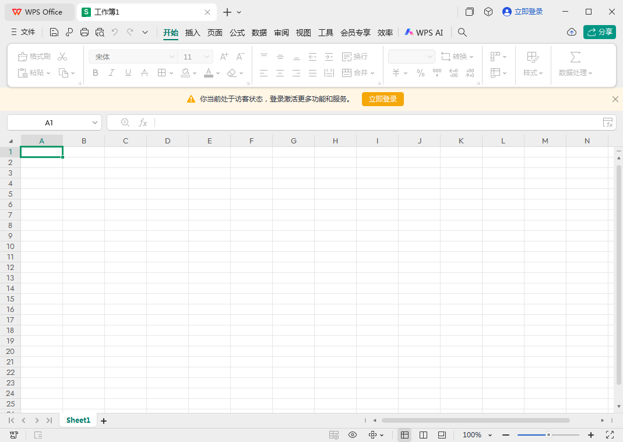Click the print icon in the quick toolbar
The width and height of the screenshot is (623, 442).
click(x=85, y=33)
